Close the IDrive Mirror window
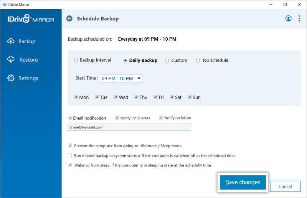 click(300, 5)
